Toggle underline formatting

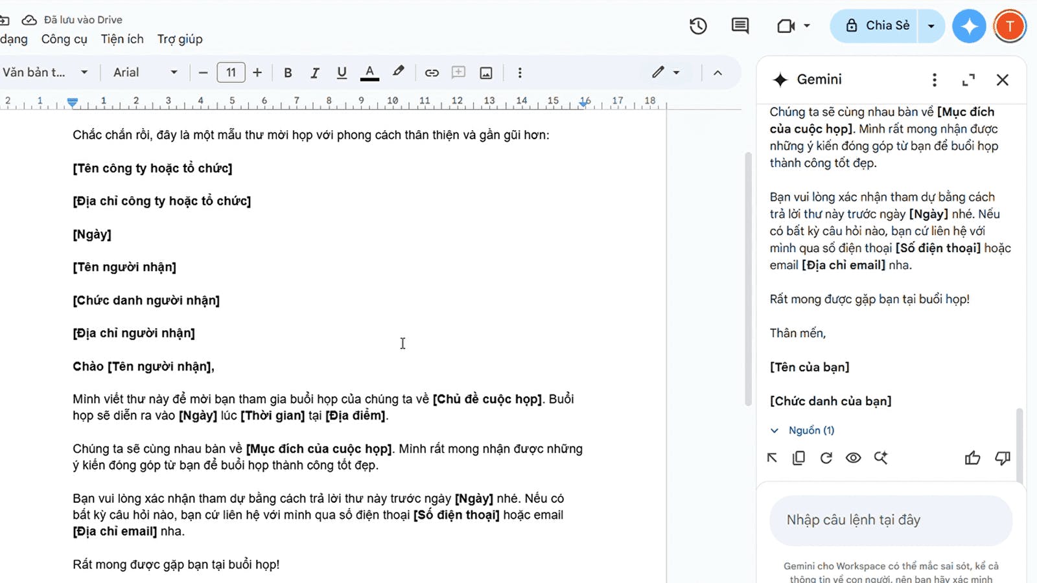[342, 73]
